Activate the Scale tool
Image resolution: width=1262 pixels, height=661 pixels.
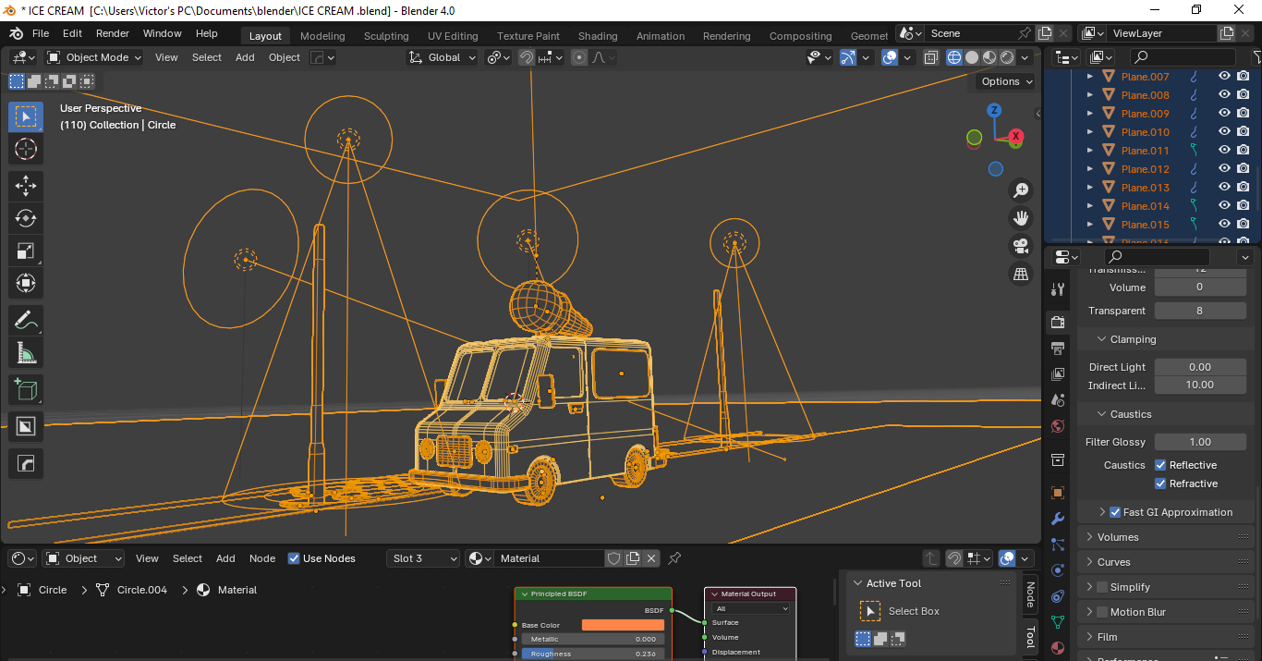(26, 251)
